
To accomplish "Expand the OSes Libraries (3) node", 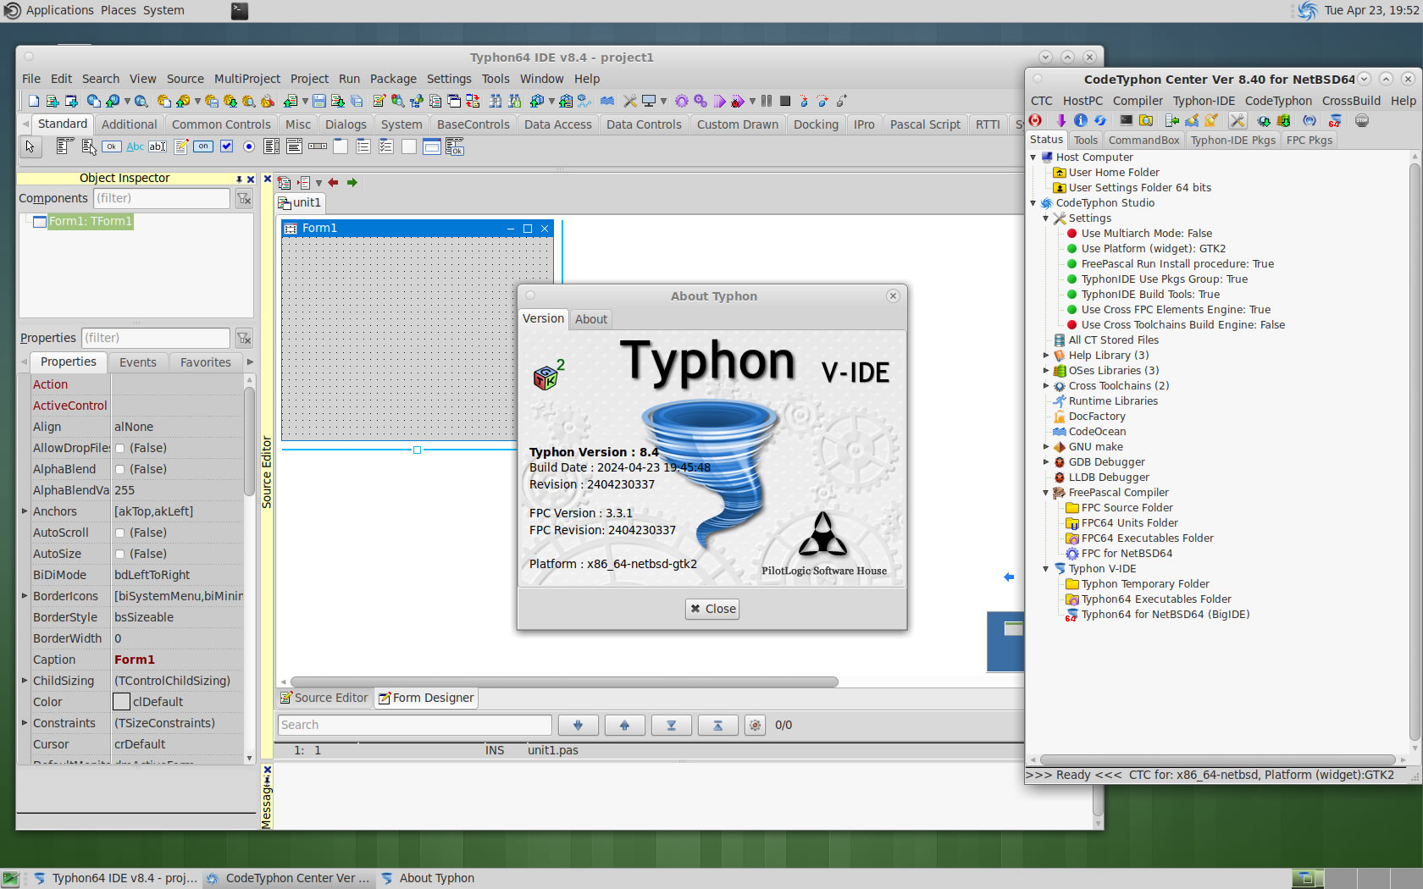I will tap(1046, 371).
